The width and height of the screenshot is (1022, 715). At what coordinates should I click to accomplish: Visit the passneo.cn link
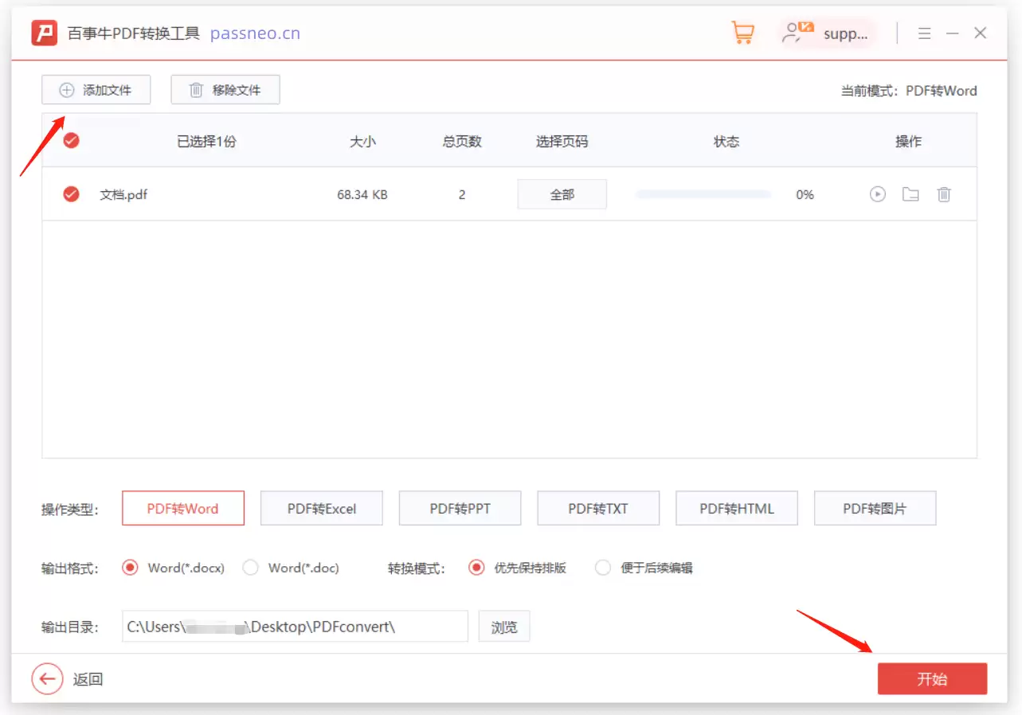(x=255, y=33)
